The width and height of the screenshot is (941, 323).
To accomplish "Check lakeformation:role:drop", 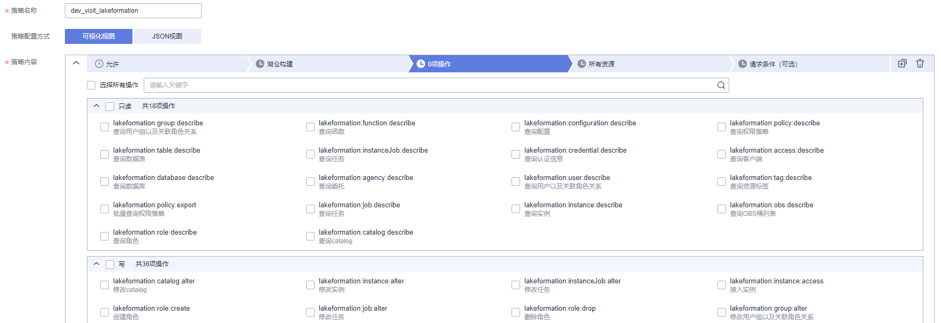I will 516,312.
